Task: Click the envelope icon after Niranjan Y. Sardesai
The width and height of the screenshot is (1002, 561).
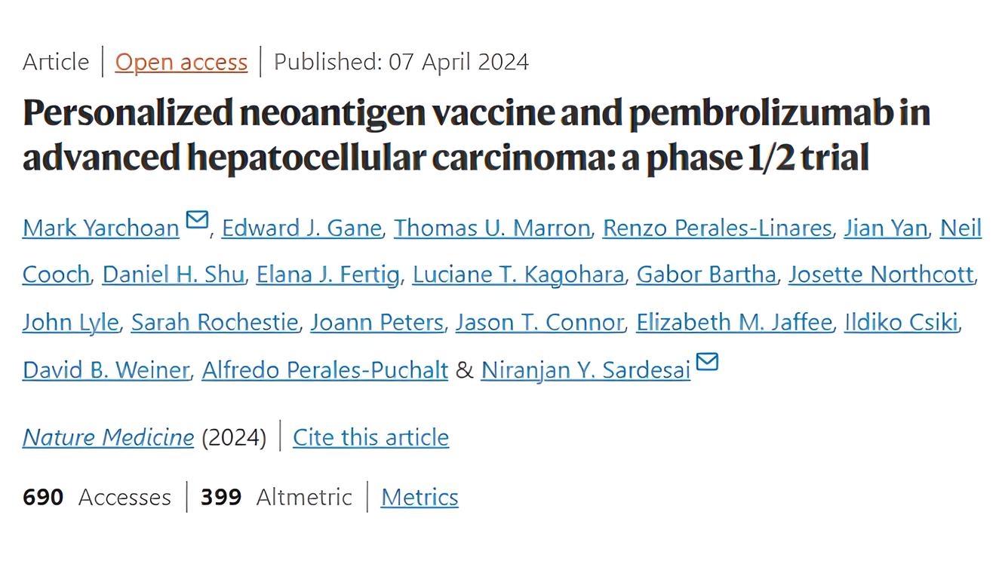Action: [x=707, y=362]
